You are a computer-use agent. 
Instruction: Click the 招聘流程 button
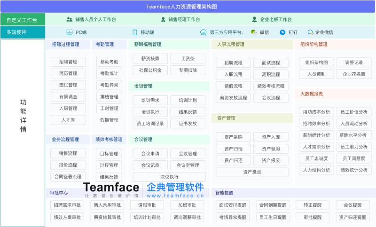233,63
